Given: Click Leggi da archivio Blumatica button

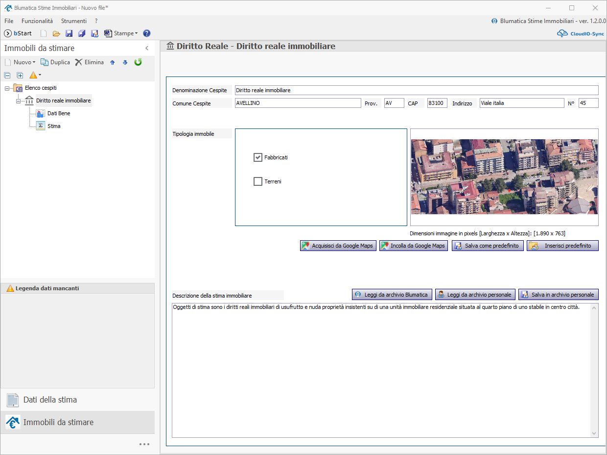Looking at the screenshot, I should click(x=392, y=295).
